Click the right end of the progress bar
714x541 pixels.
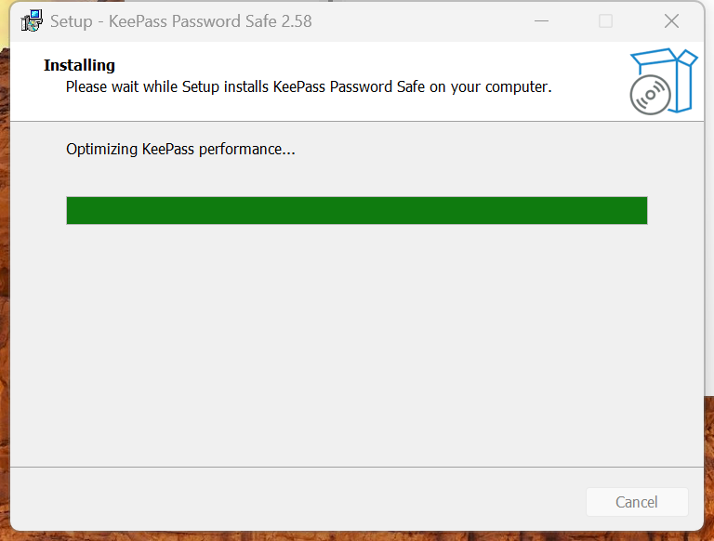pos(641,210)
